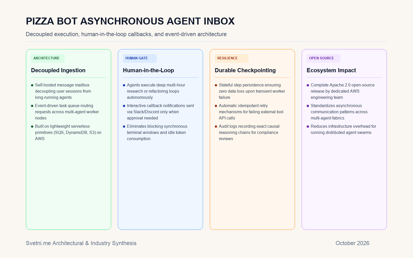Click the 'October 2026' footer date

[x=352, y=243]
